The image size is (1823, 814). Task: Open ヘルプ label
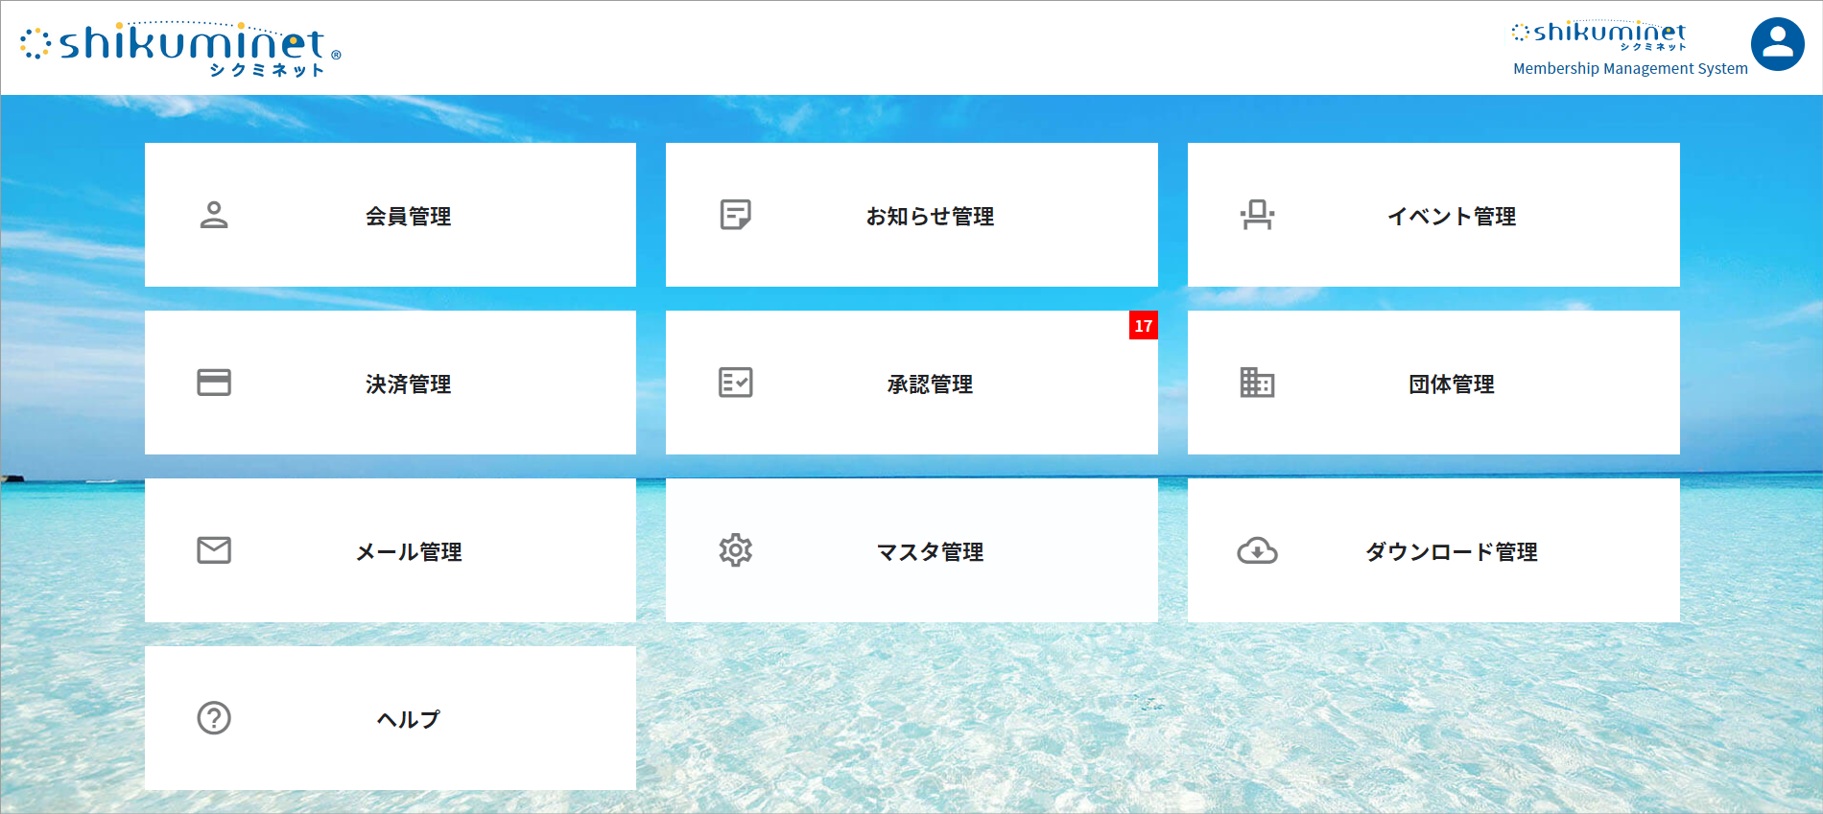click(x=409, y=720)
